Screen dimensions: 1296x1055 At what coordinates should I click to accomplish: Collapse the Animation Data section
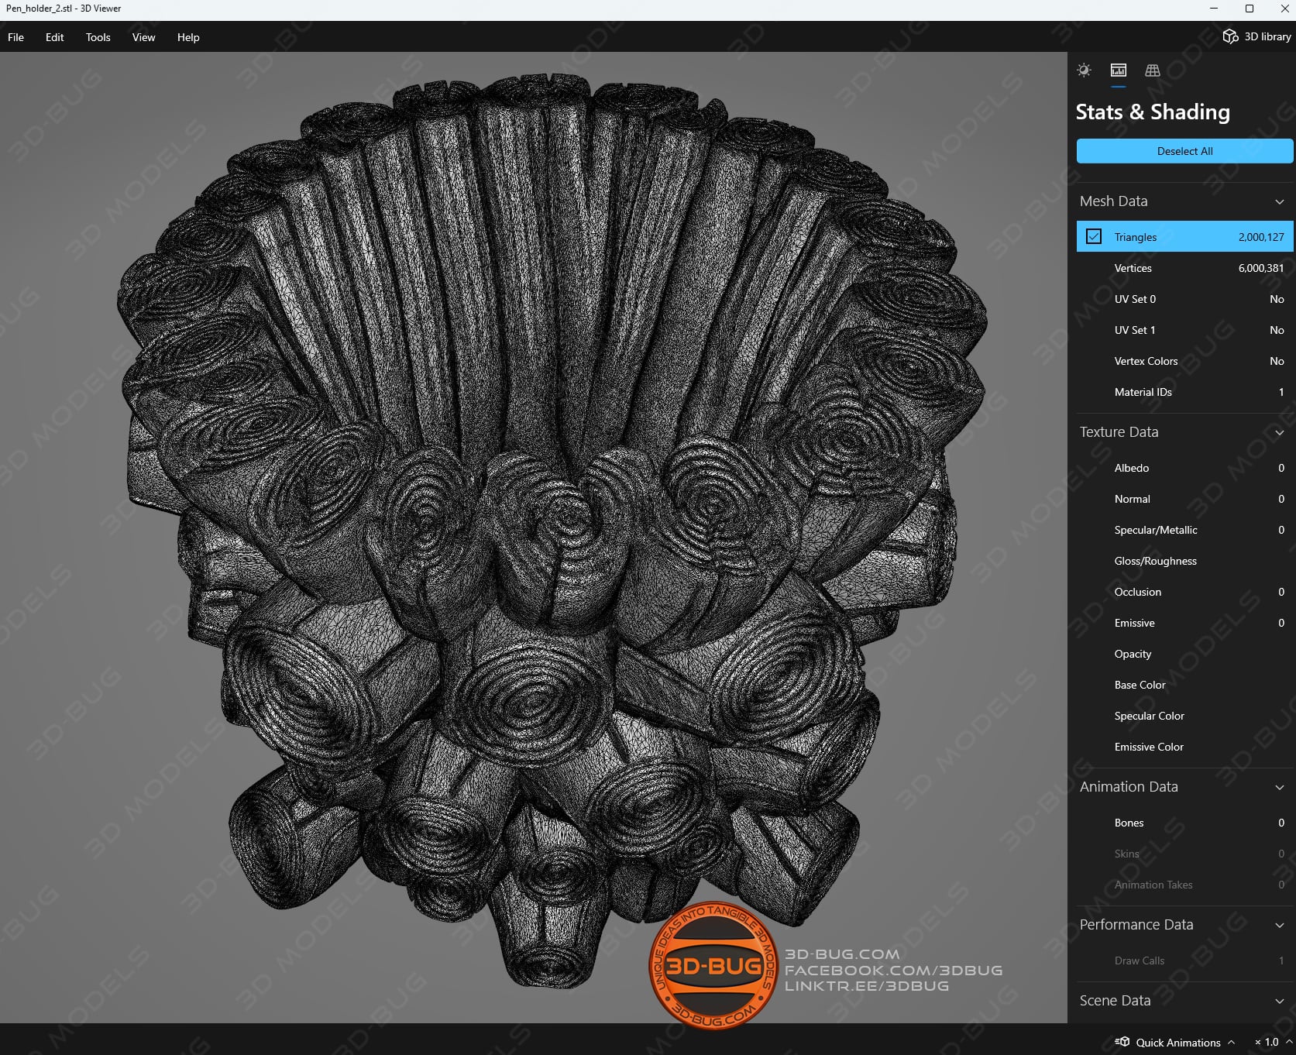coord(1279,787)
